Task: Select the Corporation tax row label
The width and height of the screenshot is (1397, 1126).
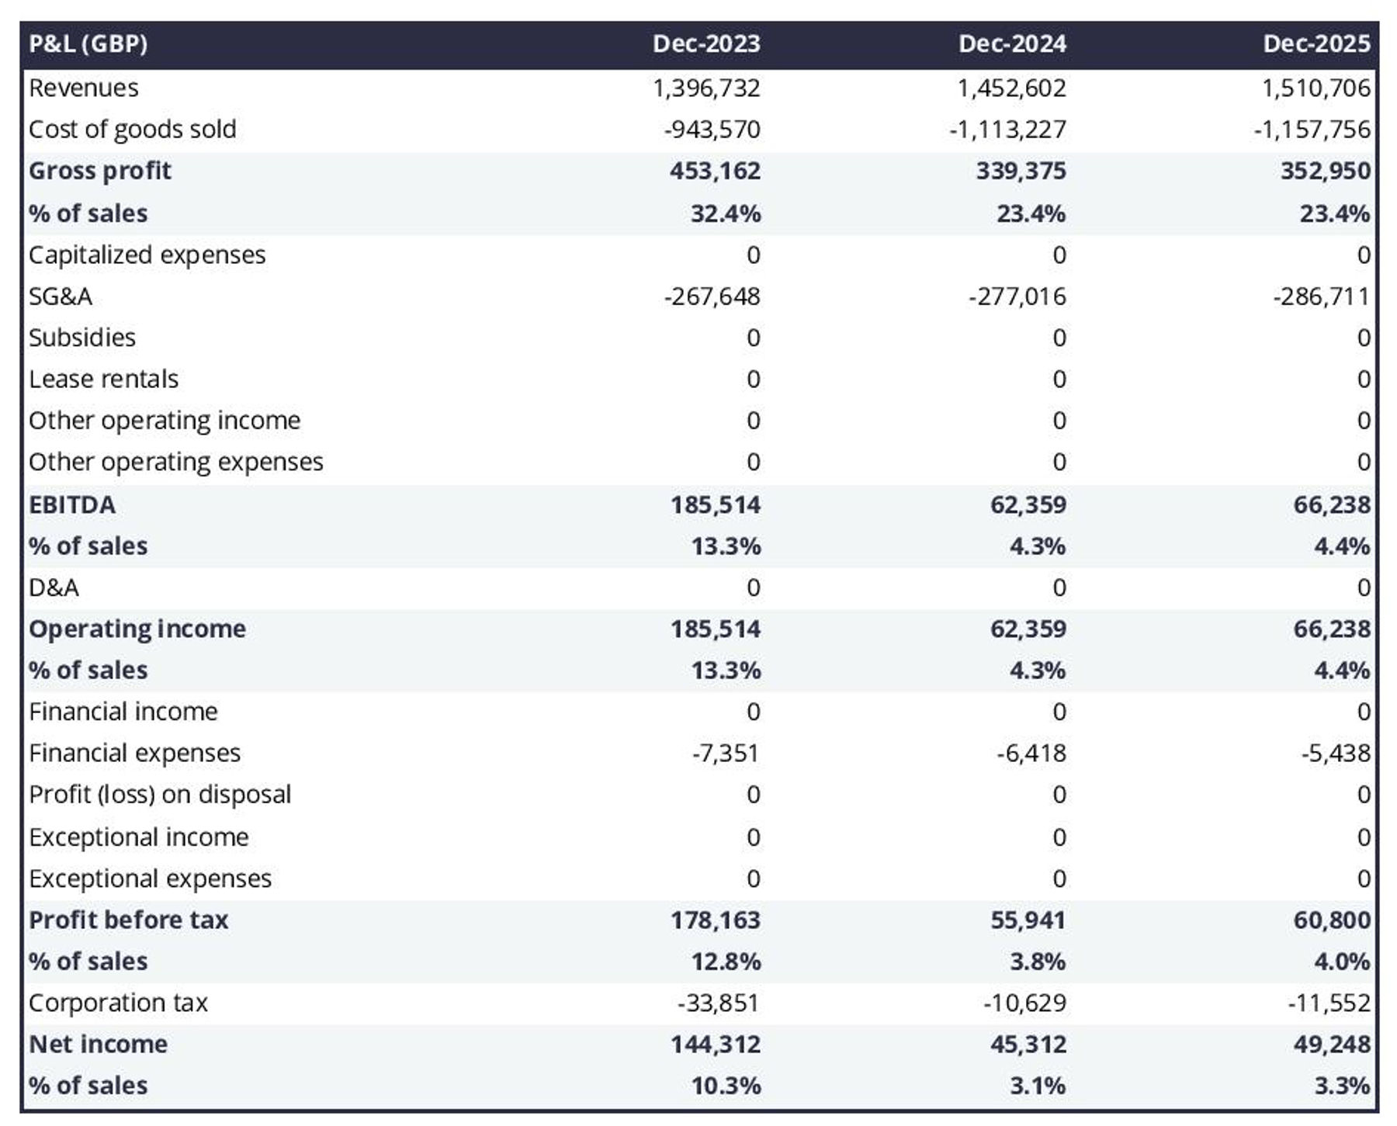Action: click(118, 1003)
